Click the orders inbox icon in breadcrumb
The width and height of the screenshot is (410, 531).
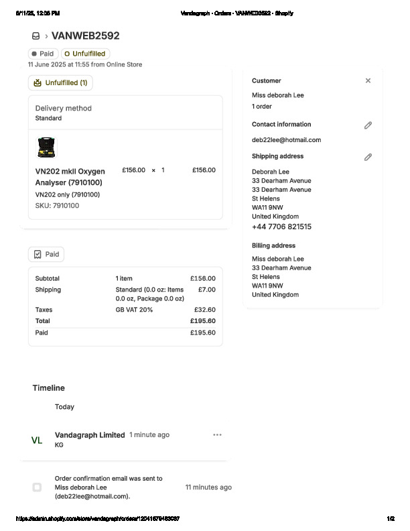coord(36,36)
